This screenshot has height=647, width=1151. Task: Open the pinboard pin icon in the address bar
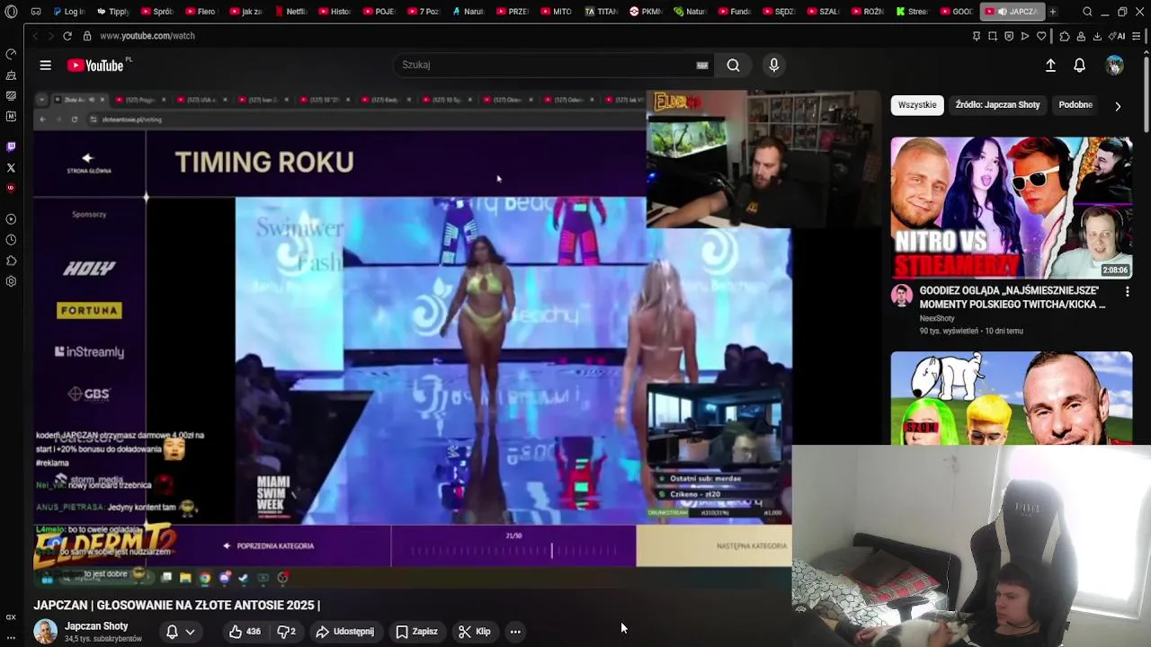pyautogui.click(x=977, y=36)
